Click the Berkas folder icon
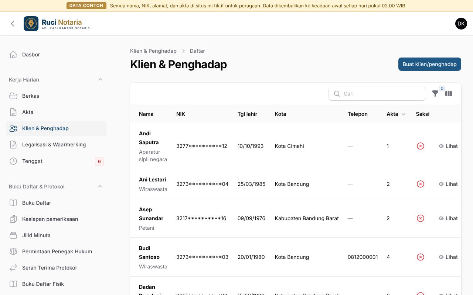473x295 pixels. click(x=13, y=96)
